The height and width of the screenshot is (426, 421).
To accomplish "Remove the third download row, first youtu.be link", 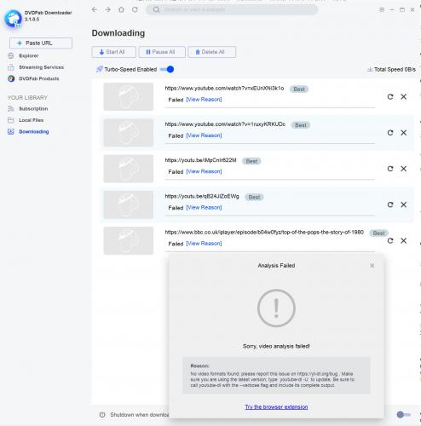I will [403, 169].
